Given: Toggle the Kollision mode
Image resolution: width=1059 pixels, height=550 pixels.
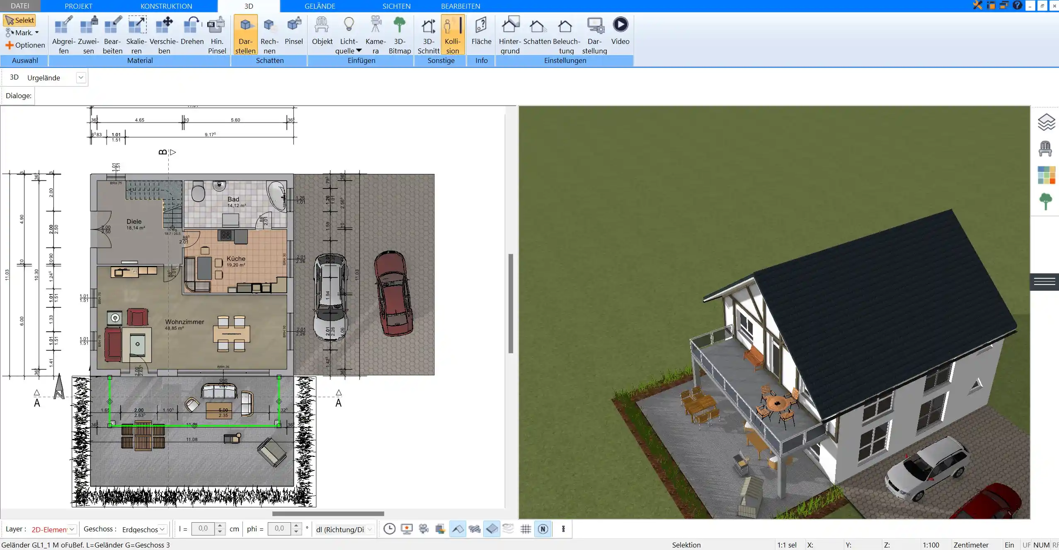Looking at the screenshot, I should coord(453,35).
